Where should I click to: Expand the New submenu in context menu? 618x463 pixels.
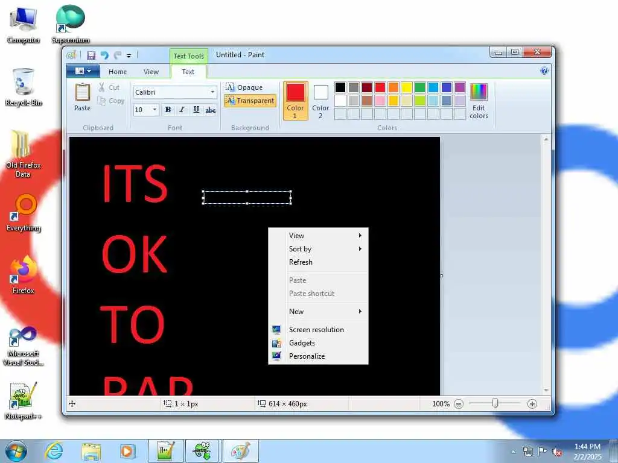tap(319, 312)
